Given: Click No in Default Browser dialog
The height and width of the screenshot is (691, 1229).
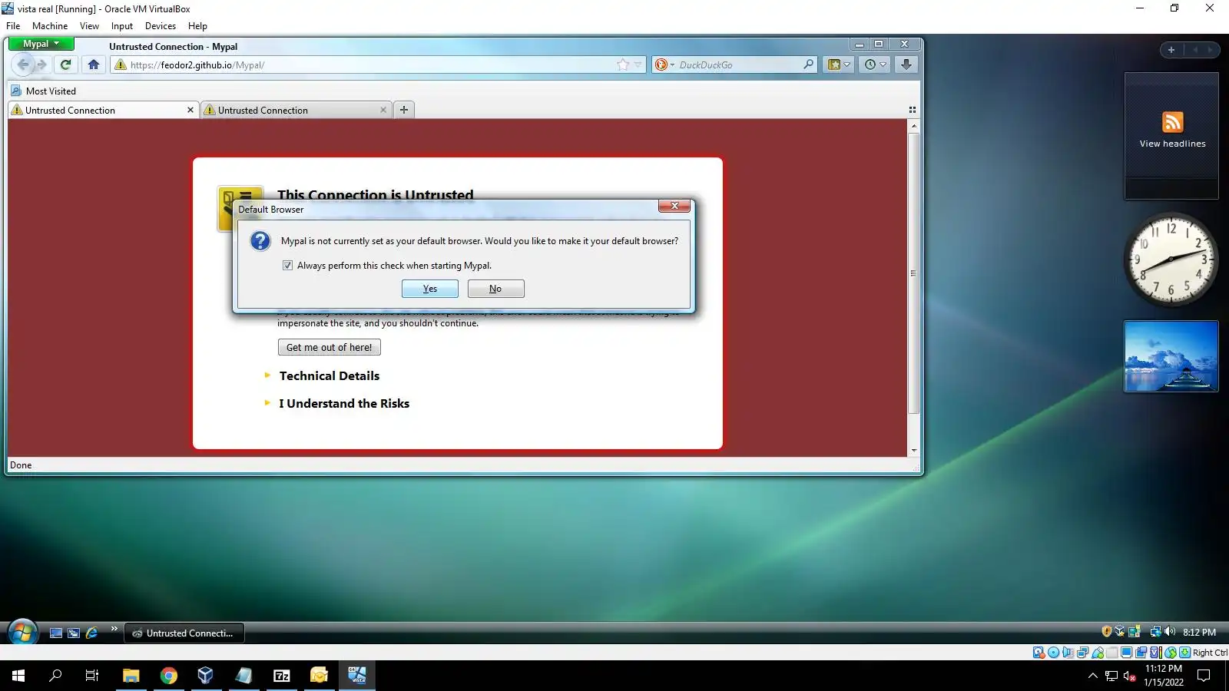Looking at the screenshot, I should point(495,289).
